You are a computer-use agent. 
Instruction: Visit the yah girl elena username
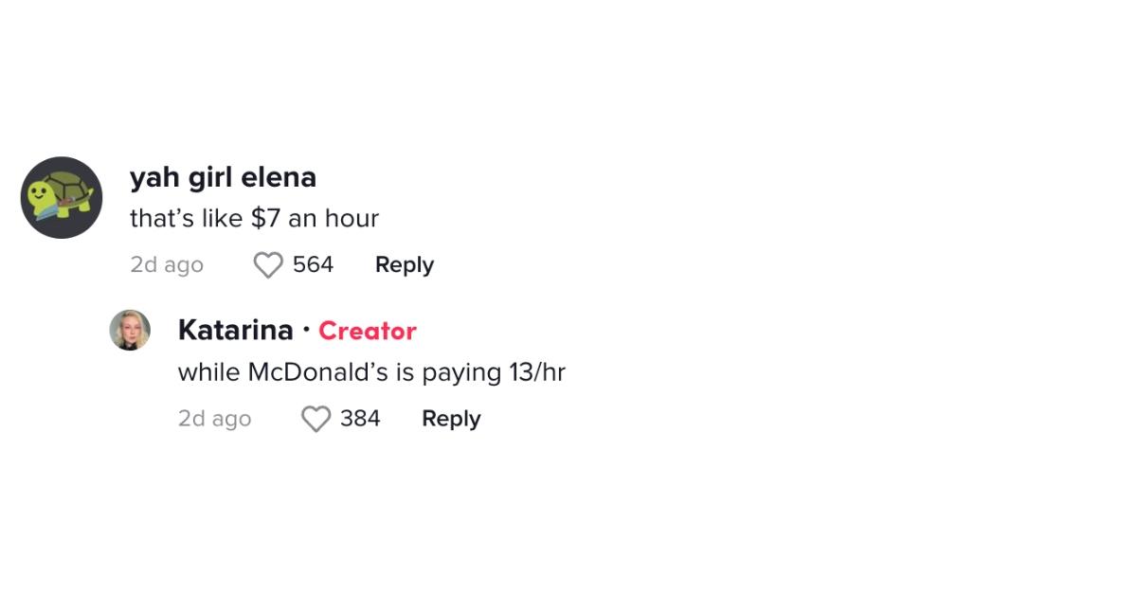[223, 177]
